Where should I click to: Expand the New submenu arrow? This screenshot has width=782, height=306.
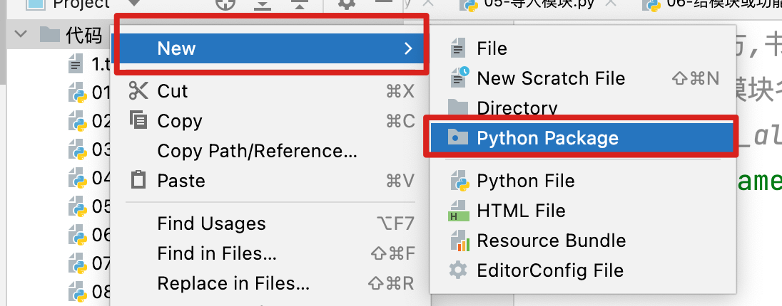click(407, 48)
